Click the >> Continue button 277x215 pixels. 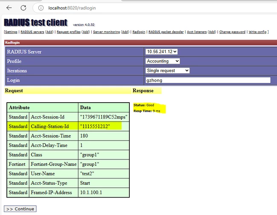point(20,209)
